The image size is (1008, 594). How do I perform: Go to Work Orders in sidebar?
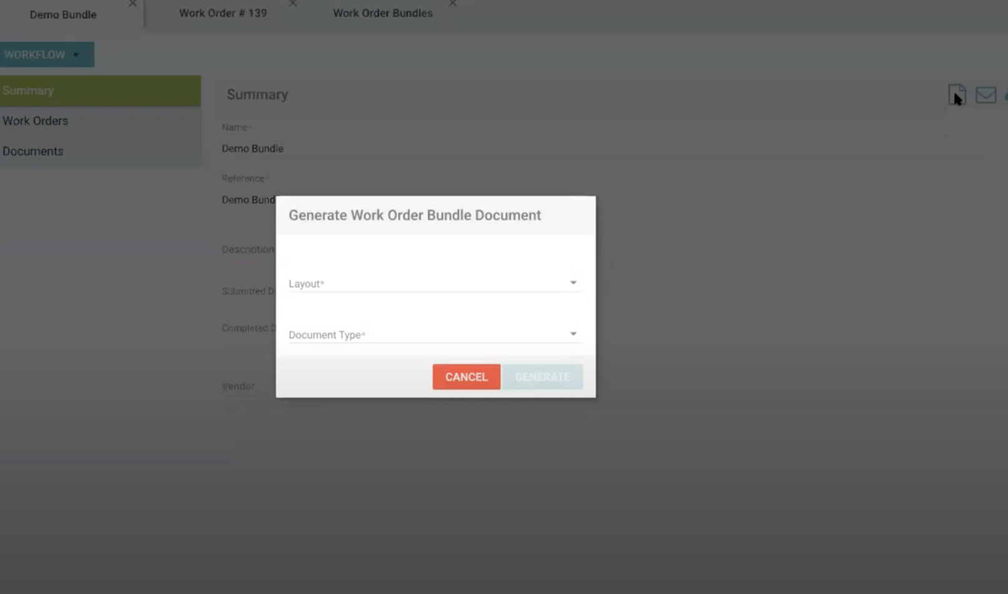(36, 121)
